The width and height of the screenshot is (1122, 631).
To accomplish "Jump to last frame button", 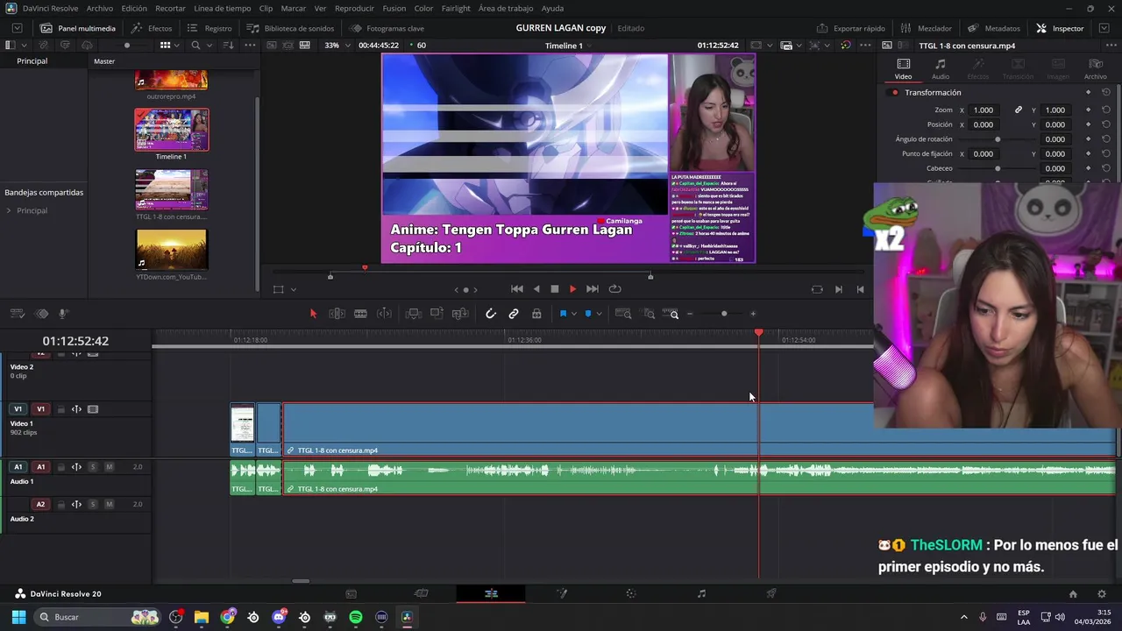I will click(x=593, y=289).
